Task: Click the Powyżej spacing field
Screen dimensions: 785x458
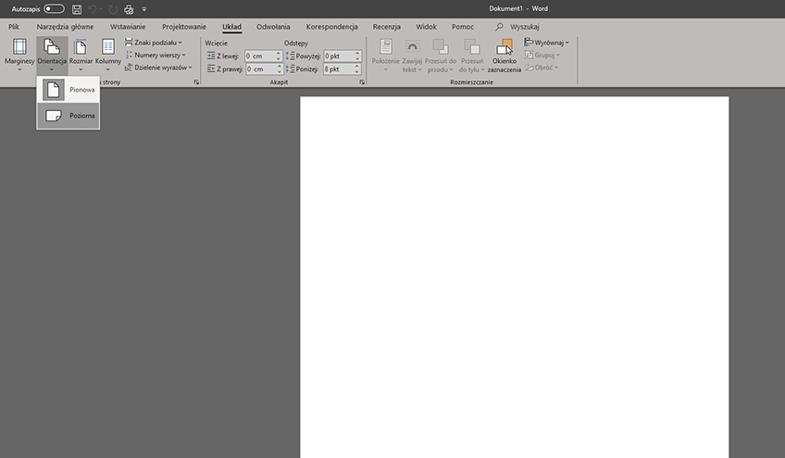Action: coord(339,56)
